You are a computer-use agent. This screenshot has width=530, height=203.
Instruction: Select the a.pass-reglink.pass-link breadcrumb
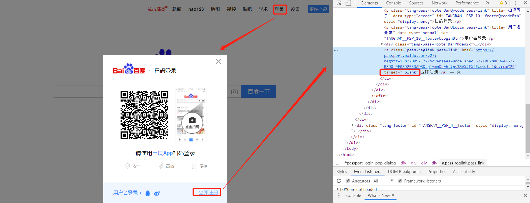click(463, 163)
